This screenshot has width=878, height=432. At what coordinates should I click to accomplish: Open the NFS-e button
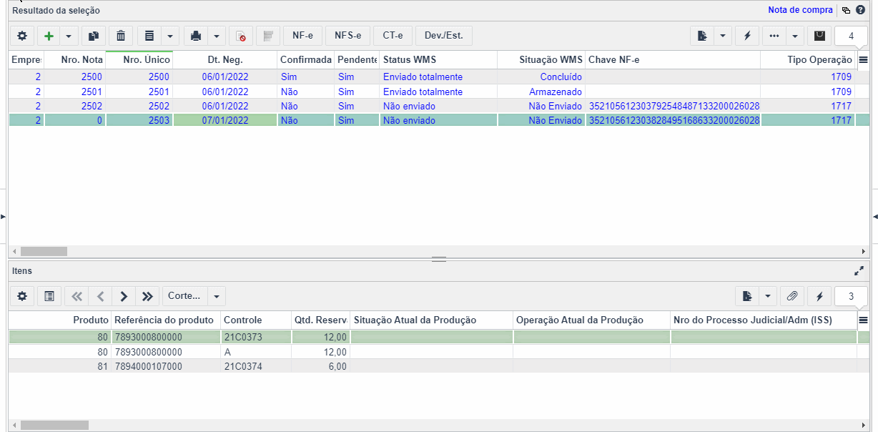pos(348,36)
